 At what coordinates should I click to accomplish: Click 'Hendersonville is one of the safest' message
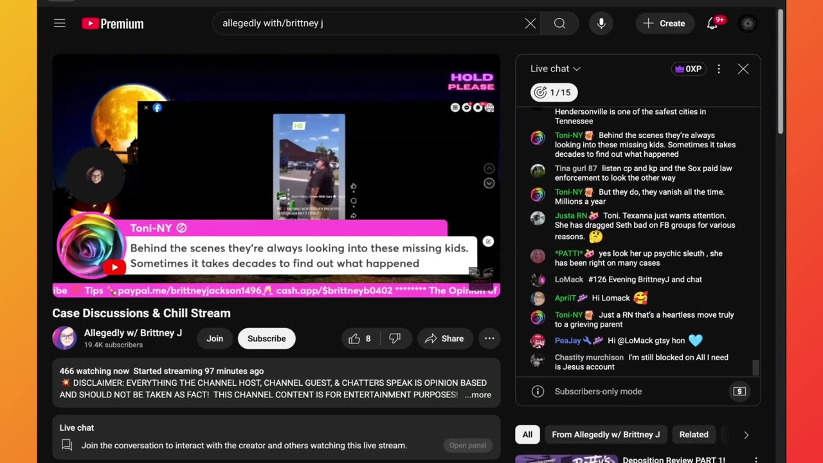pos(630,116)
